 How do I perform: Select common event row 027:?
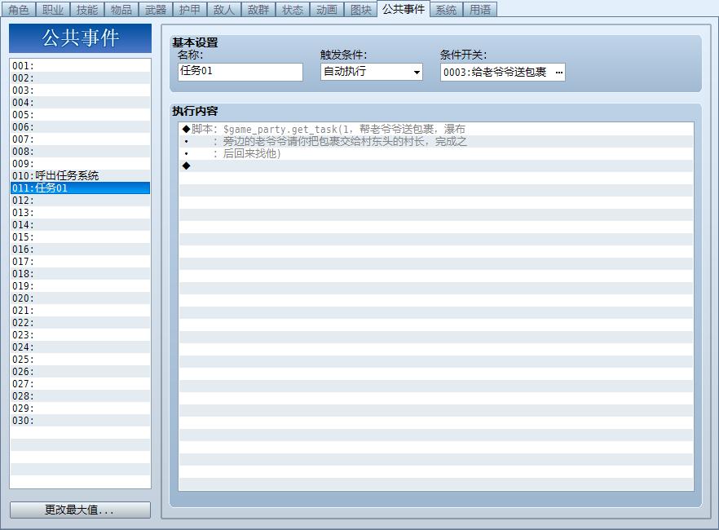(x=80, y=384)
